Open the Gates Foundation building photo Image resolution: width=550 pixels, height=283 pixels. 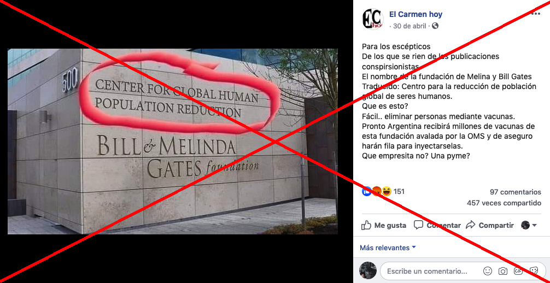pos(173,141)
